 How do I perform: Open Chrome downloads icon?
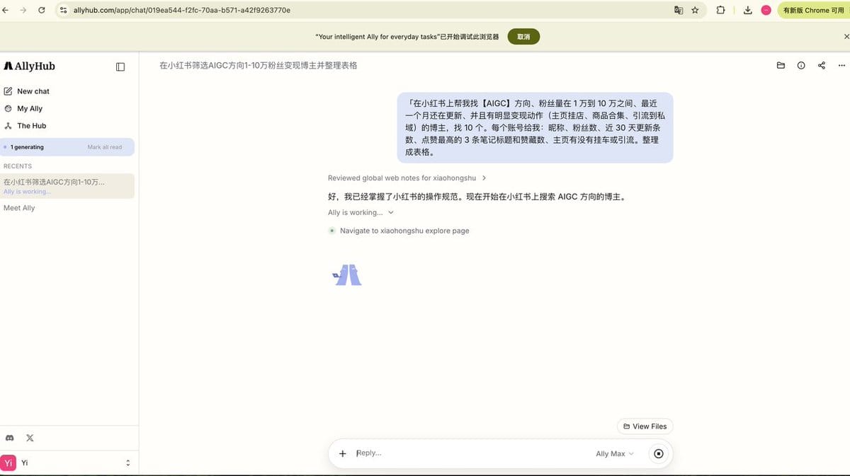coord(747,11)
